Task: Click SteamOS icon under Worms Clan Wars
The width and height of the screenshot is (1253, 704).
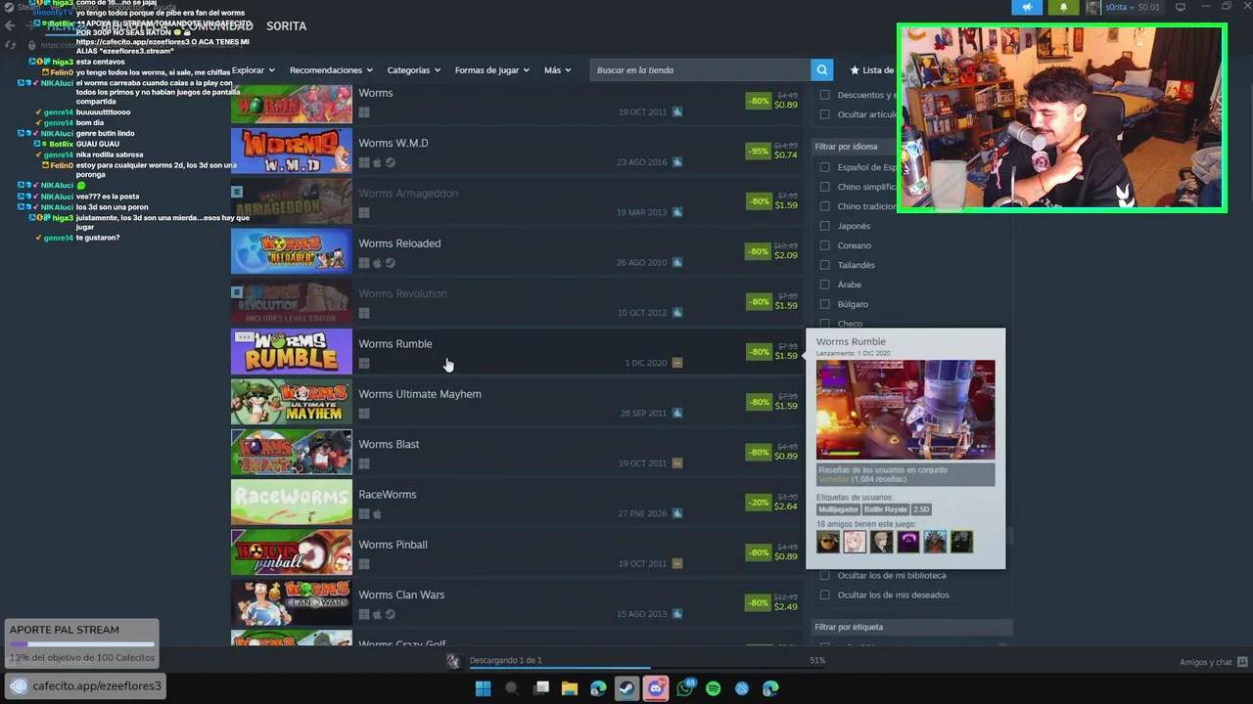Action: tap(391, 614)
